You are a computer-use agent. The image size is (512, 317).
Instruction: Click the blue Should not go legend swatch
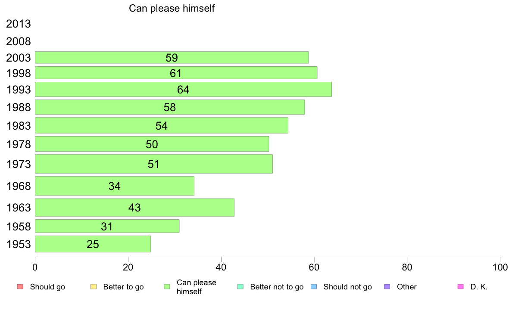[x=314, y=287]
